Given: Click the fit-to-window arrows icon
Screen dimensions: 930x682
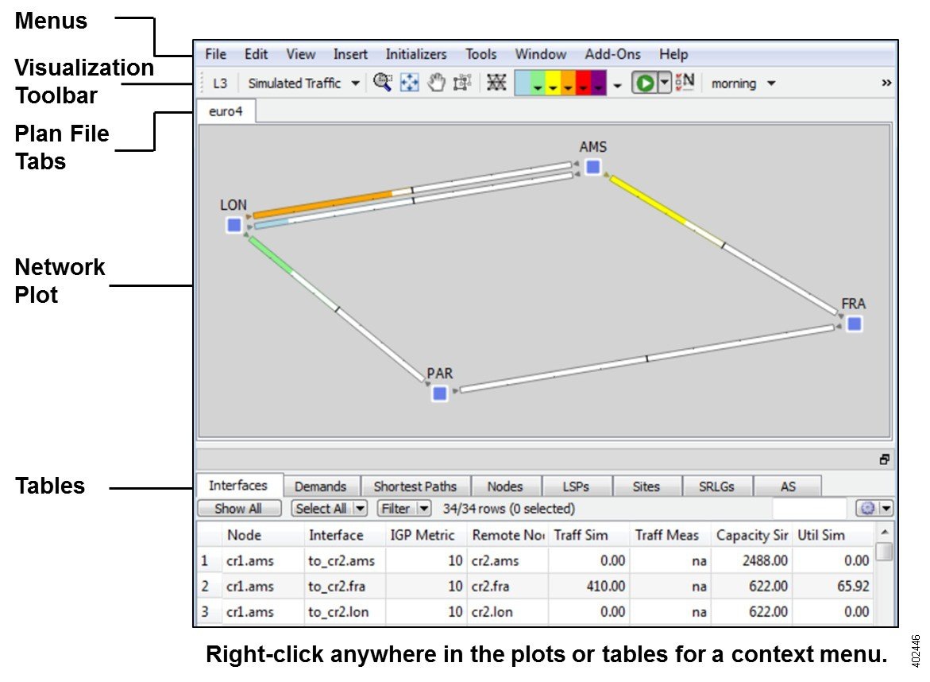Looking at the screenshot, I should click(409, 83).
